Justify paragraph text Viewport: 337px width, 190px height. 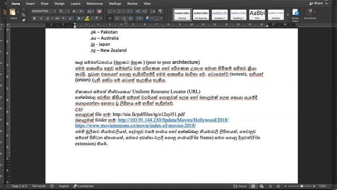(x=131, y=18)
